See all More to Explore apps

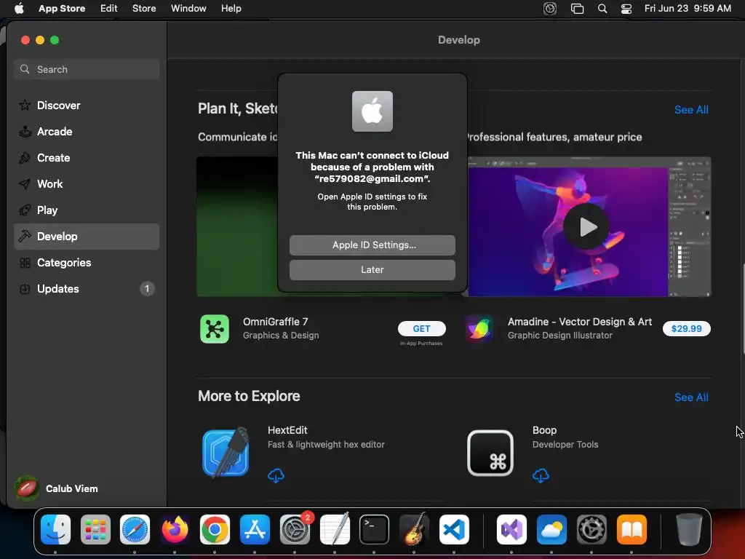pyautogui.click(x=691, y=397)
